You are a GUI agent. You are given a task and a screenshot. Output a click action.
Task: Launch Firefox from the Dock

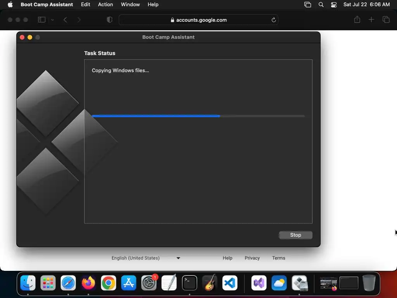click(x=88, y=283)
